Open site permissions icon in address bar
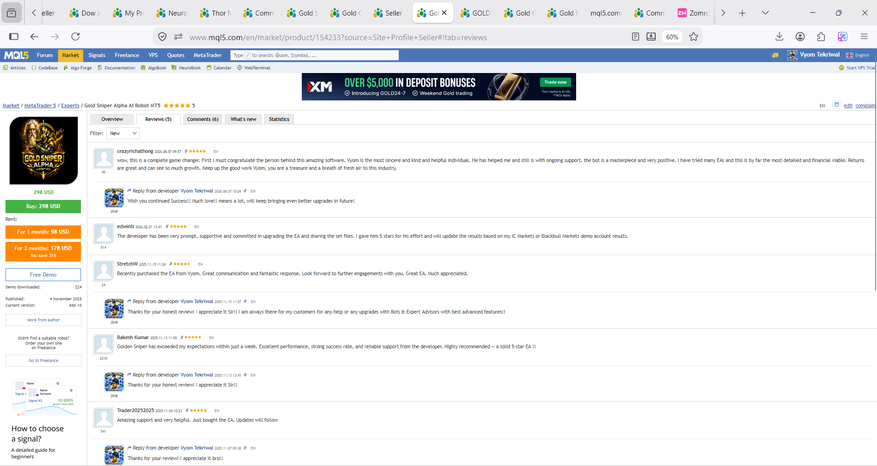 tap(178, 37)
